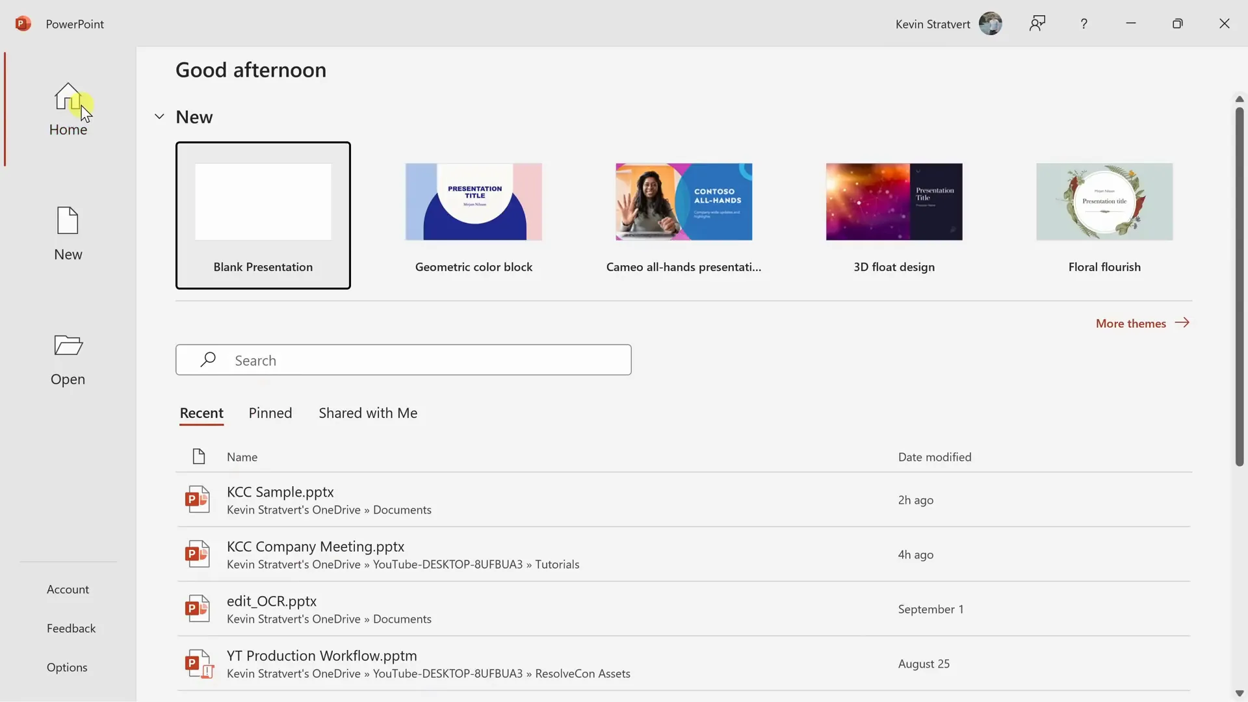This screenshot has height=702, width=1248.
Task: Open Account page from sidebar
Action: 68,589
